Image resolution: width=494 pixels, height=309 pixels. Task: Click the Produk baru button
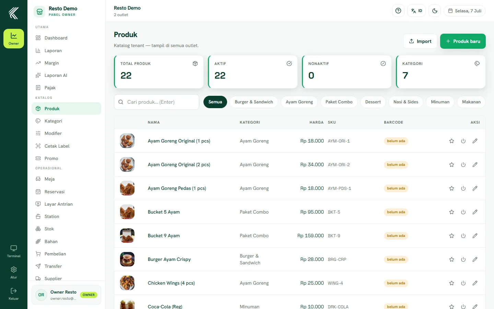click(x=463, y=41)
